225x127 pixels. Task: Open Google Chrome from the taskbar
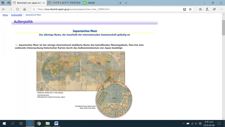point(39,123)
